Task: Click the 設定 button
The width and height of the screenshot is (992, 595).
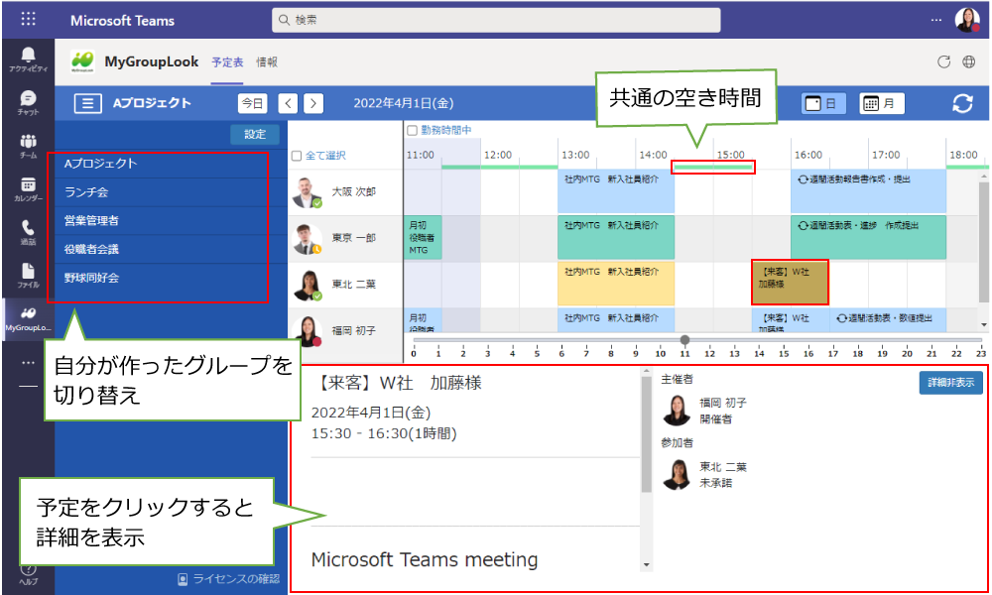Action: coord(255,134)
